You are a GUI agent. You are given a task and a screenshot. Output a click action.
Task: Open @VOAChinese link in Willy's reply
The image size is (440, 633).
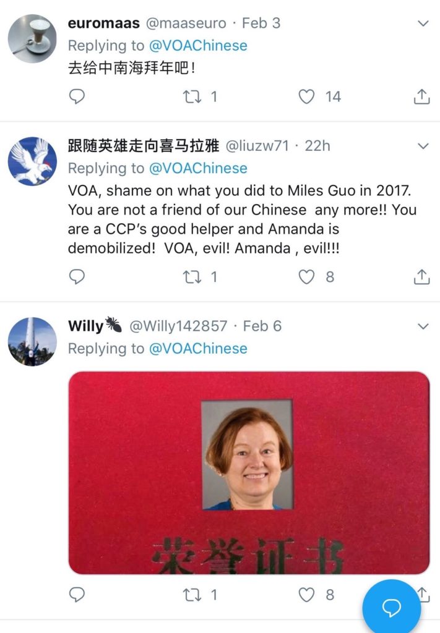[x=198, y=349]
